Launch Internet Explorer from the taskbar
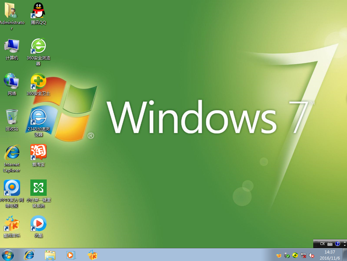 29,255
